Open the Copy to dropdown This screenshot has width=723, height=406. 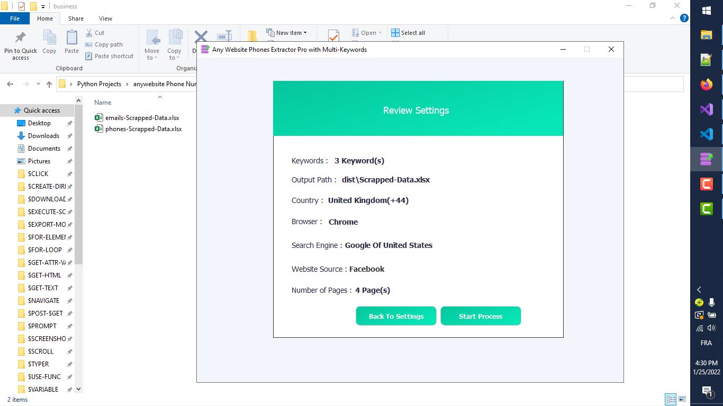pos(174,44)
